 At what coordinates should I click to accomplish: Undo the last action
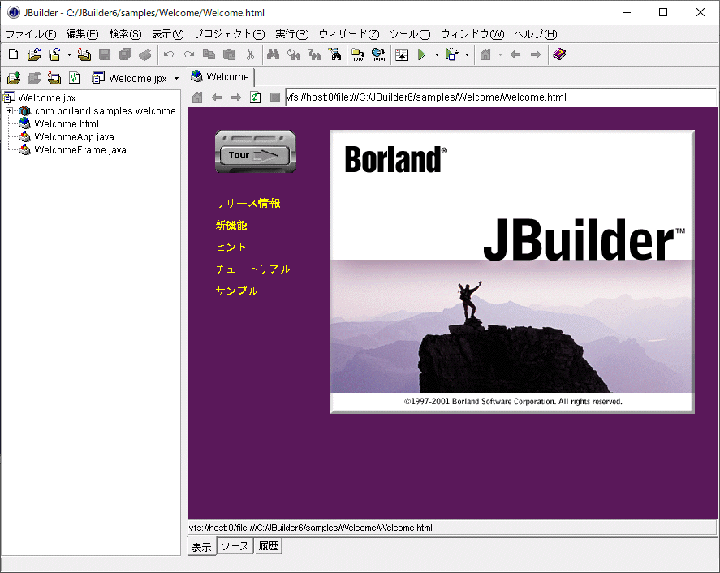pyautogui.click(x=169, y=54)
